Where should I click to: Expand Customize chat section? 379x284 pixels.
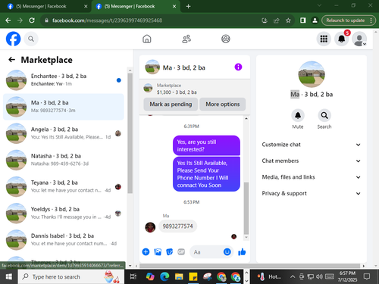click(312, 145)
